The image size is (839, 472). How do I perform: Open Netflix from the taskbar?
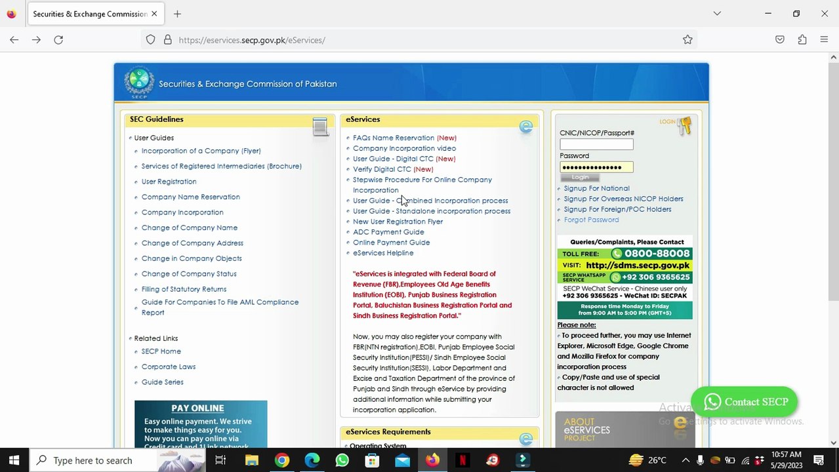coord(462,460)
